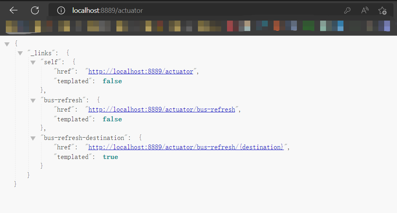Open the red bookmark in favorites bar
Image resolution: width=397 pixels, height=213 pixels.
point(230,26)
